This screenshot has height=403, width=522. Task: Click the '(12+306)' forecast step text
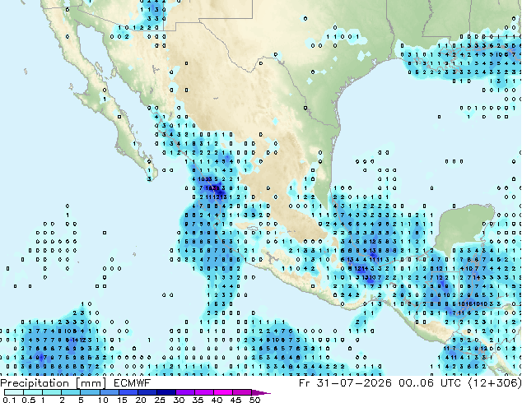coord(495,383)
